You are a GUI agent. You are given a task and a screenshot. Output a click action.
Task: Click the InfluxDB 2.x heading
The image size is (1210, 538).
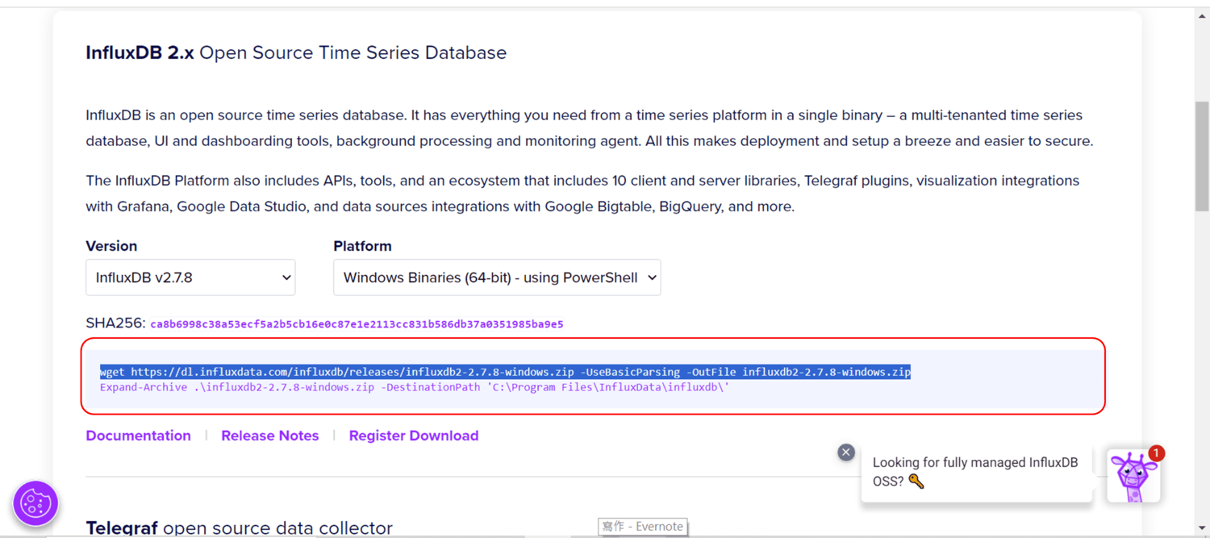(x=296, y=53)
